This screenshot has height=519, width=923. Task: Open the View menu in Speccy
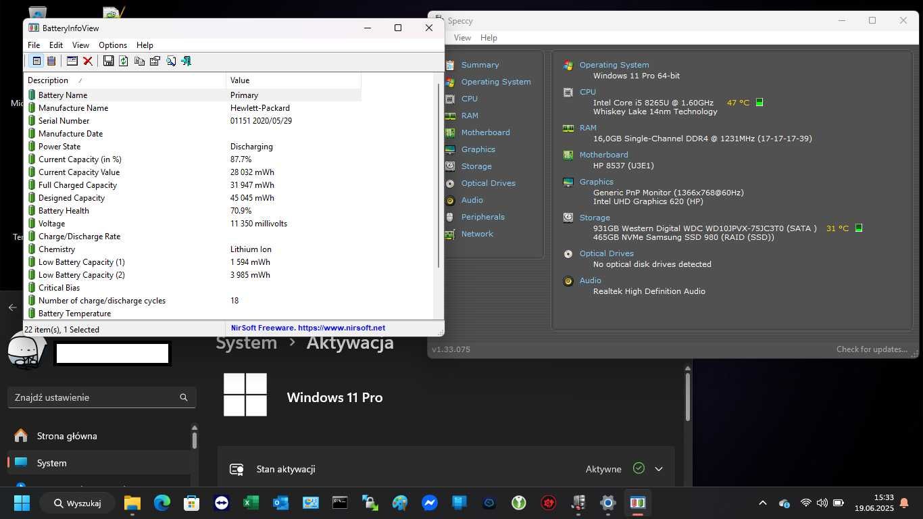[x=462, y=38]
